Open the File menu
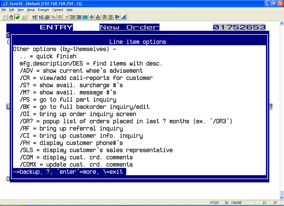The height and width of the screenshot is (206, 284). 4,10
